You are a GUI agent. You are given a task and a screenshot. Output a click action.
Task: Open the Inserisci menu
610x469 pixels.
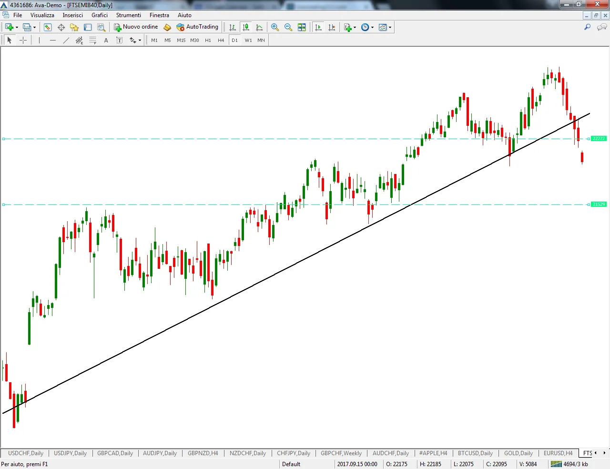coord(72,15)
